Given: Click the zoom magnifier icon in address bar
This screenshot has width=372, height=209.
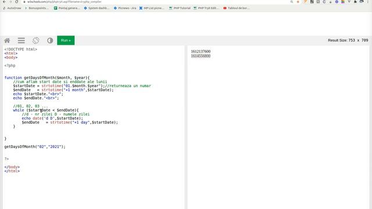Looking at the screenshot, I should click(x=292, y=2).
